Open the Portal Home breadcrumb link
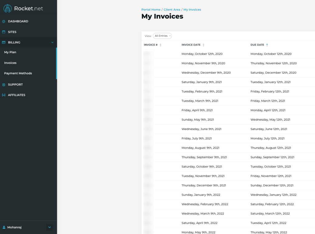Viewport: 315px width, 234px height. coord(151,10)
